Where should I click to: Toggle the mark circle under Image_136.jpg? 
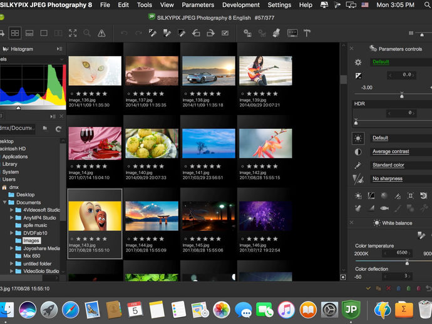[x=71, y=93]
